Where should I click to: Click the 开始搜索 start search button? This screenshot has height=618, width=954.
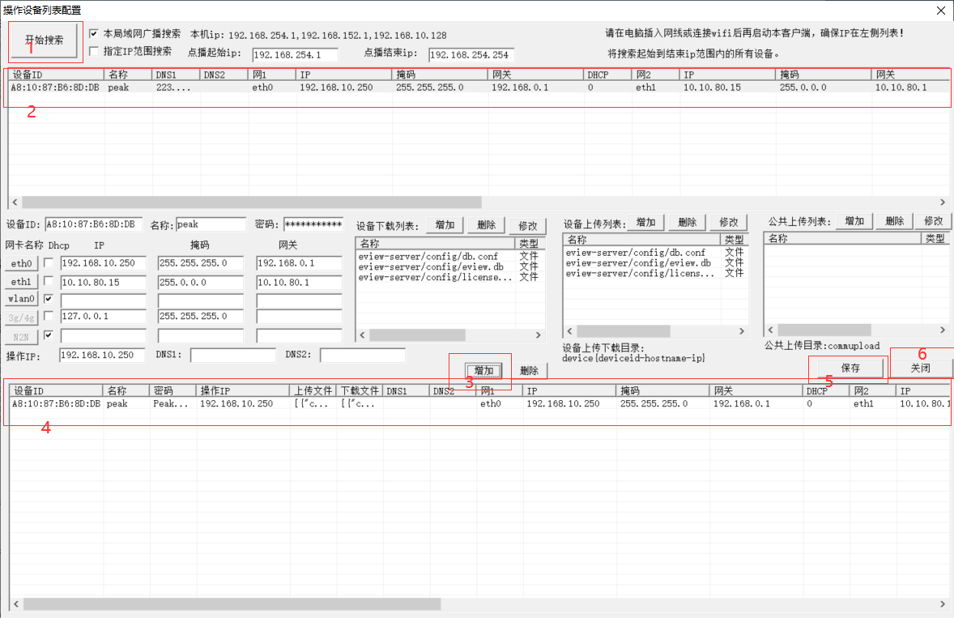click(45, 40)
